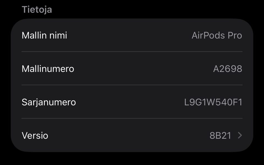Click the divider below the Mallin nimi row
This screenshot has width=264, height=165.
(132, 51)
